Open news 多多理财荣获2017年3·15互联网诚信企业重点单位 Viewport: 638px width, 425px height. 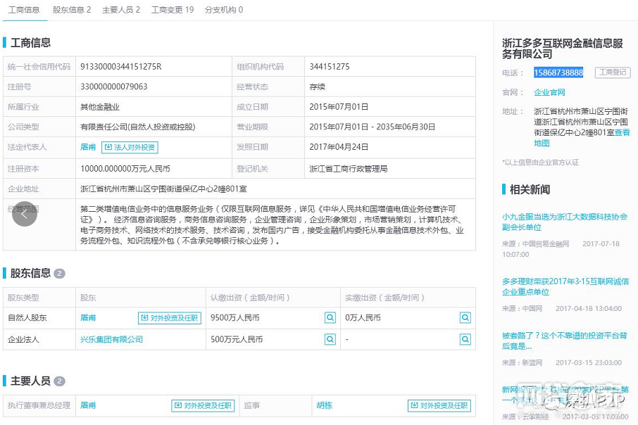[565, 286]
